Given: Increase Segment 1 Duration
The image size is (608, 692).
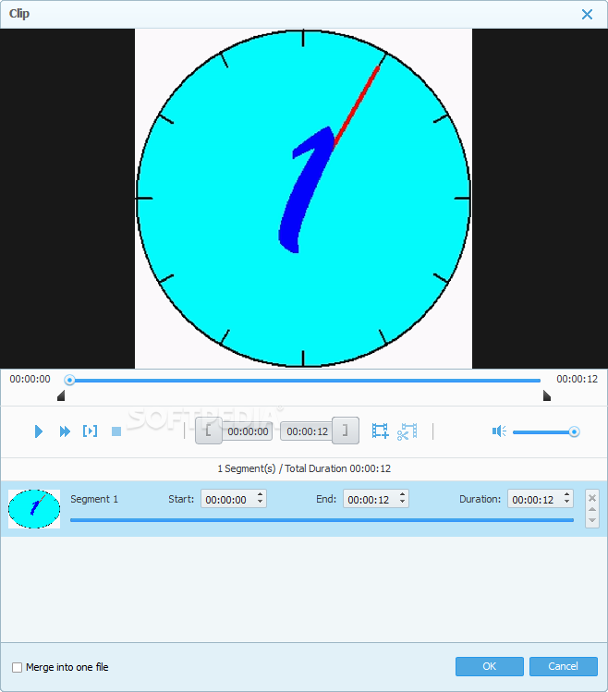Looking at the screenshot, I should tap(567, 494).
